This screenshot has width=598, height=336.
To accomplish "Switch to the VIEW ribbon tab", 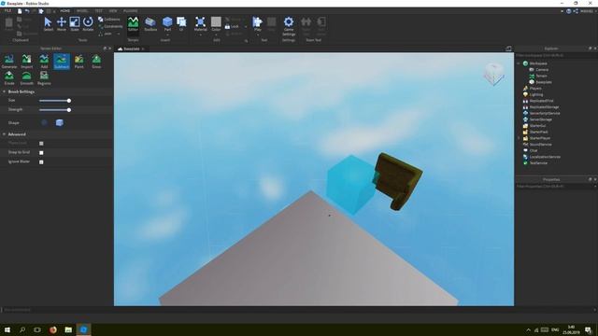I will (113, 11).
